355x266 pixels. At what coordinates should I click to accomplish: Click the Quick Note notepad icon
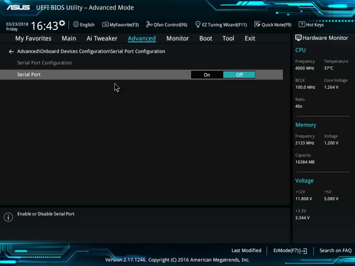[x=257, y=24]
